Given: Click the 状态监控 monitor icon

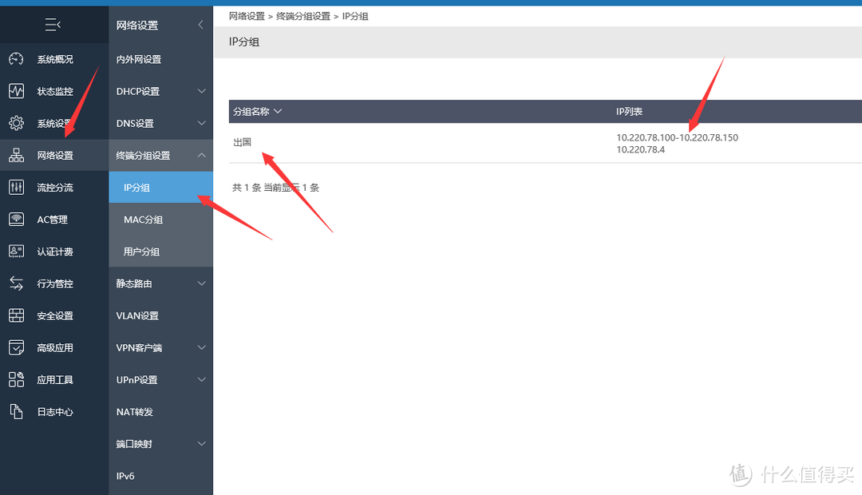Looking at the screenshot, I should tap(16, 91).
